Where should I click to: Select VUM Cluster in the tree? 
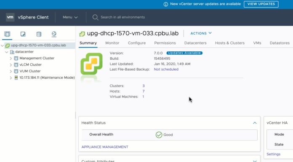pyautogui.click(x=30, y=71)
